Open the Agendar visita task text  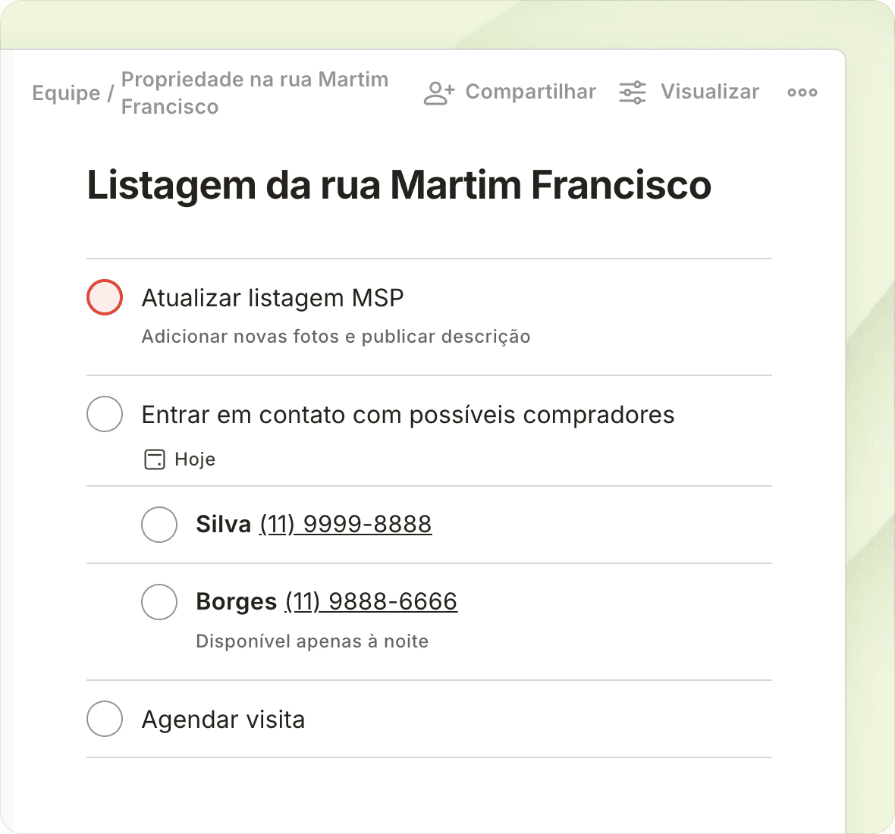point(223,720)
